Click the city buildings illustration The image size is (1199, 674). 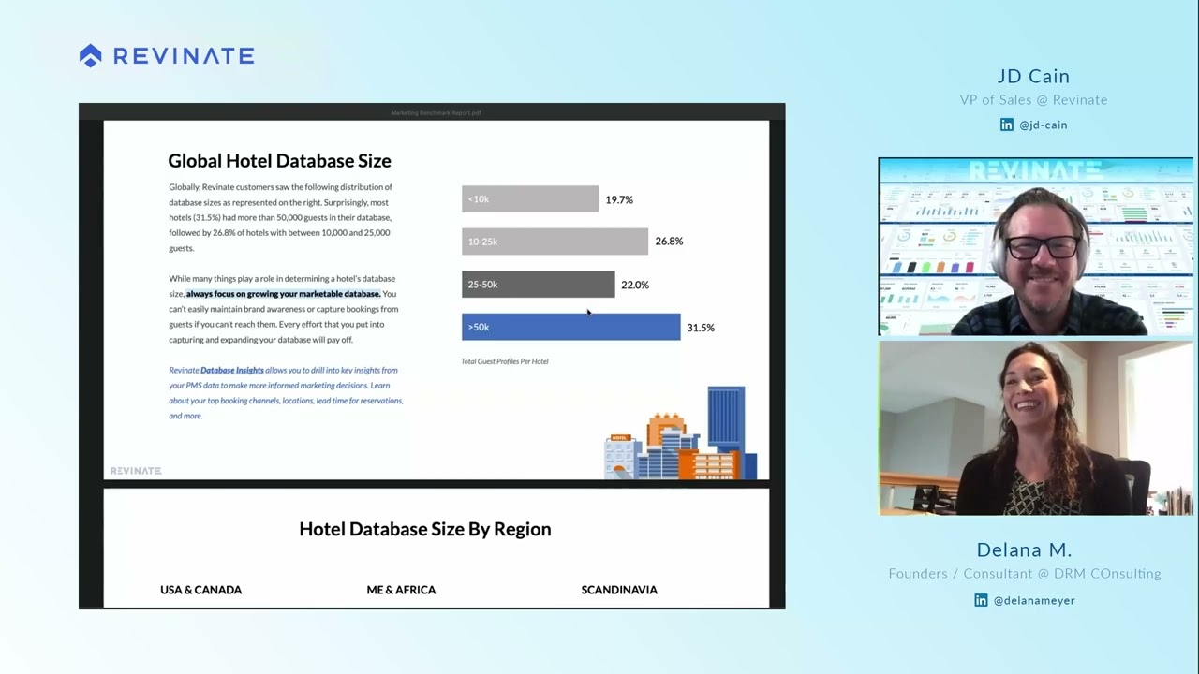tap(680, 432)
